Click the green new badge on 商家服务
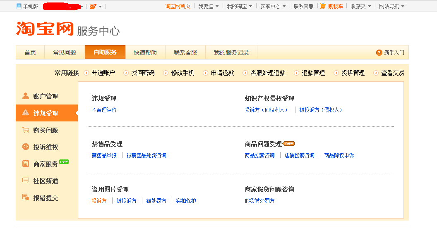 click(x=64, y=161)
